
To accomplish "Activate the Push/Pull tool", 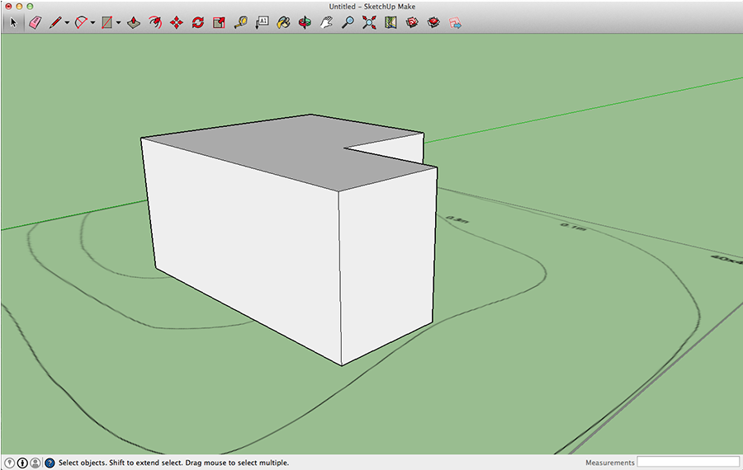I will coord(134,22).
